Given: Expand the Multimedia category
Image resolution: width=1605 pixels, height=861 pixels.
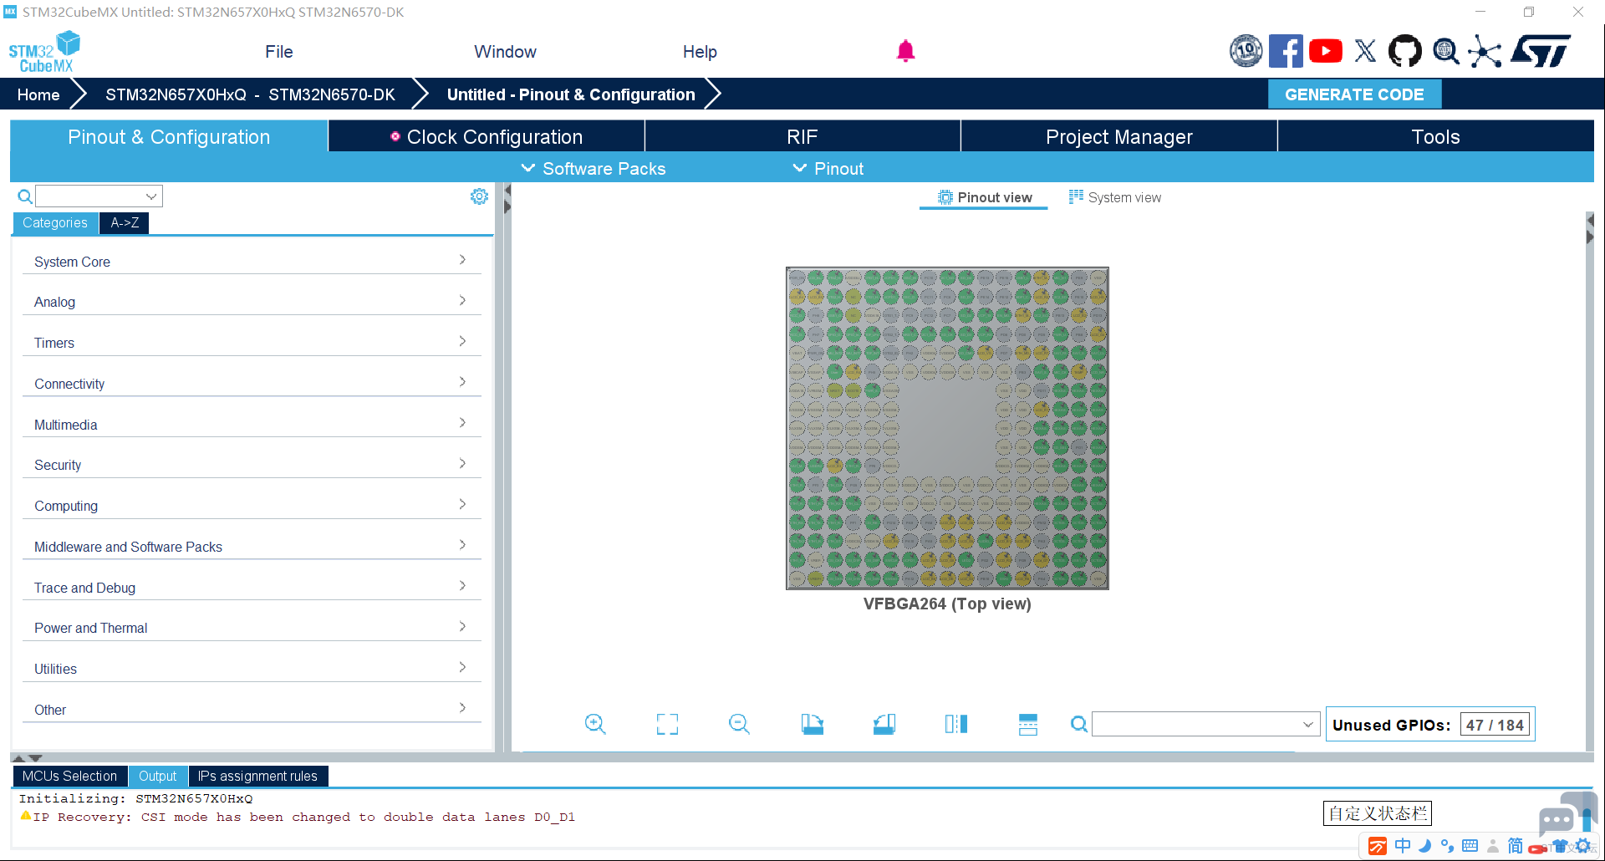Looking at the screenshot, I should (x=252, y=425).
